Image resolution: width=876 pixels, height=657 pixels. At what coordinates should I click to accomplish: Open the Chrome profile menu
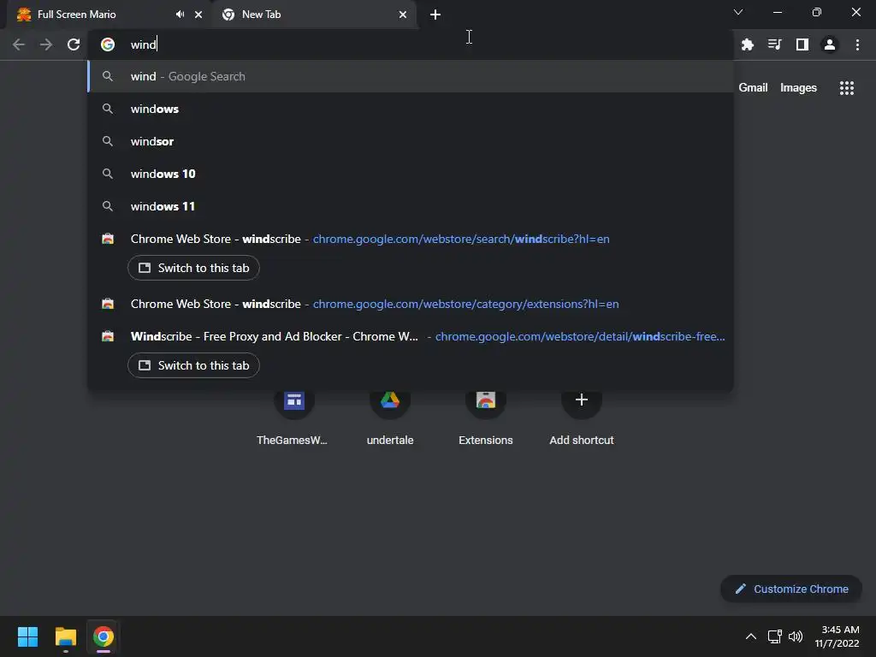click(x=830, y=44)
